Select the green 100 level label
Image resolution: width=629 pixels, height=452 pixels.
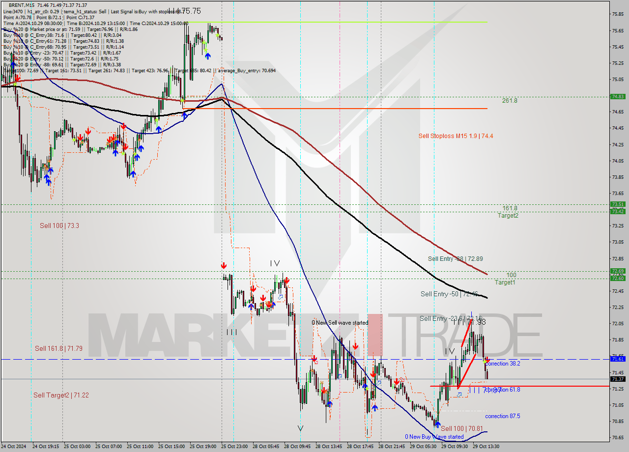tap(511, 275)
